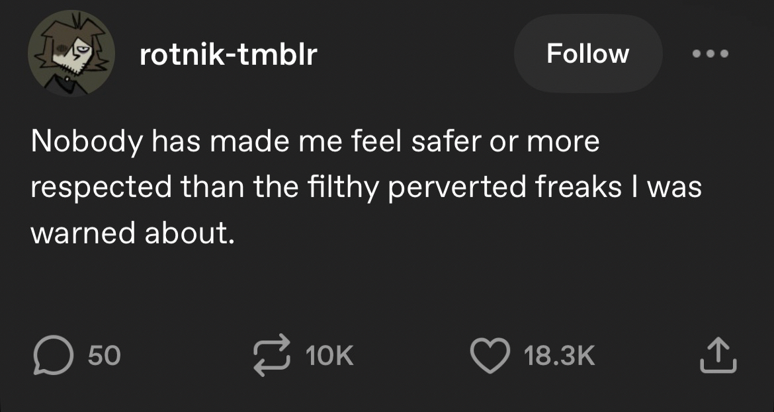Reblog the post with the arrows icon
Viewport: 774px width, 412px height.
click(x=273, y=356)
